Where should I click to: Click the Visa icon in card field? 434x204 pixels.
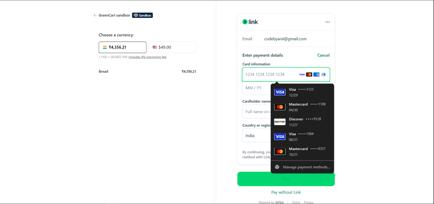pyautogui.click(x=302, y=74)
